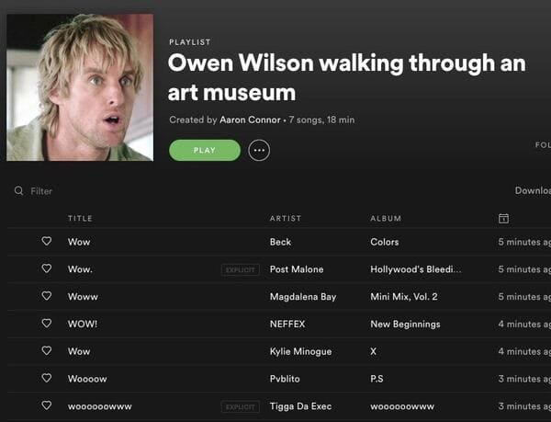Save NEFFEX WOW! with heart icon
The height and width of the screenshot is (422, 551).
[x=47, y=324]
